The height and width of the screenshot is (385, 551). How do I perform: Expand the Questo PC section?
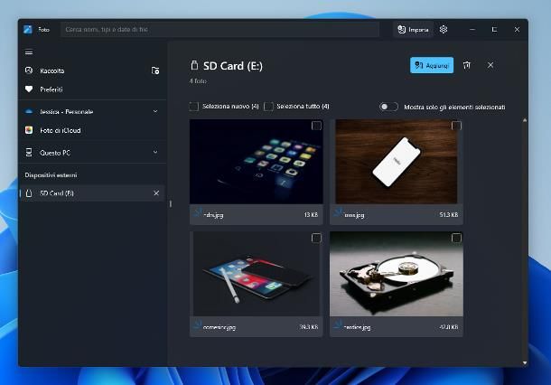[x=155, y=152]
